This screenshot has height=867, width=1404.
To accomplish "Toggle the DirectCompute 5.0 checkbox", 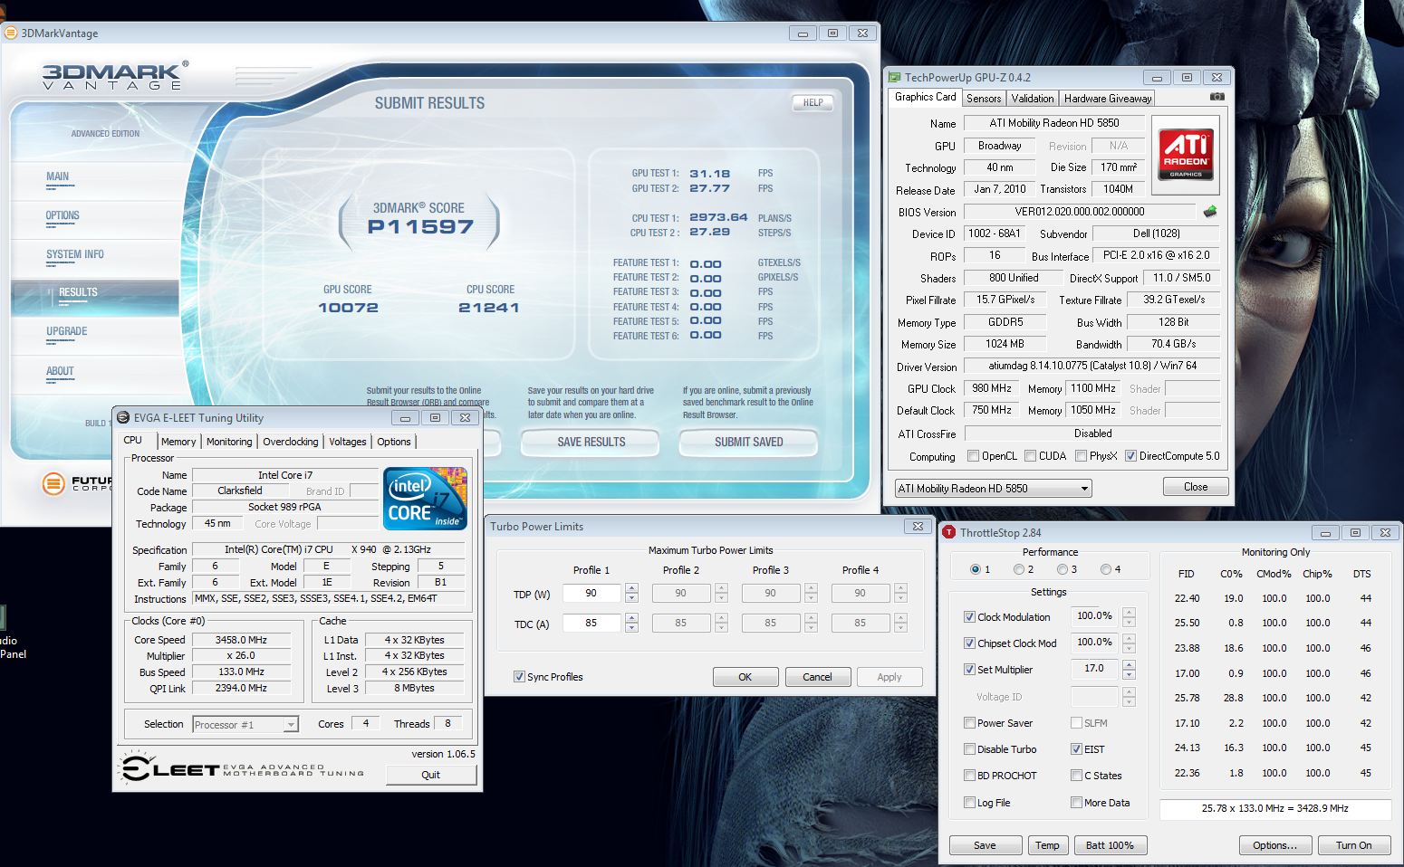I will click(x=1130, y=456).
